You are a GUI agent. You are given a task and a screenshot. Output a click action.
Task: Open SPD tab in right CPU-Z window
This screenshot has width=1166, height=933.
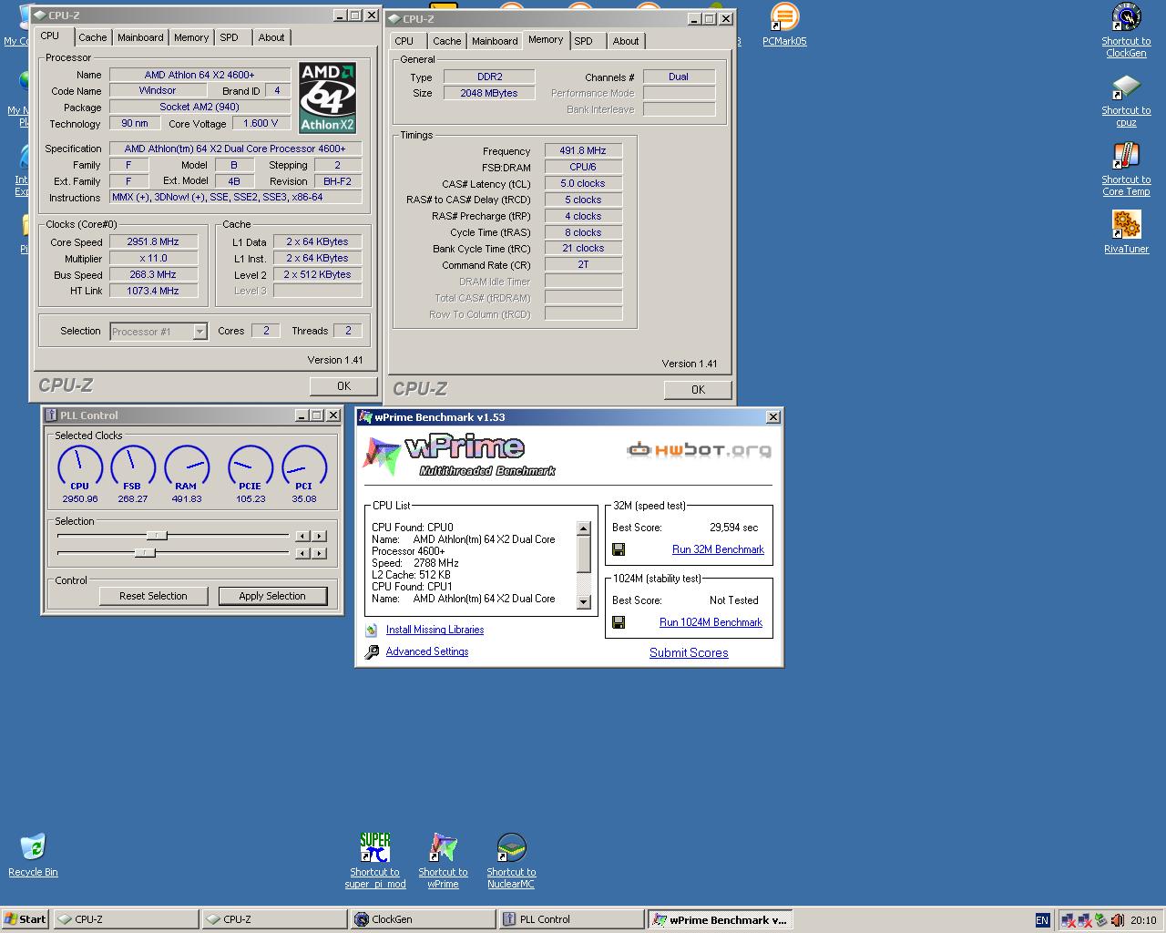point(584,41)
